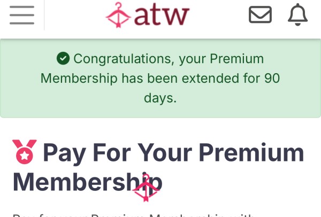Click the cut-off paragraph below the heading
Viewport: 321px width, 217px height.
click(133, 215)
